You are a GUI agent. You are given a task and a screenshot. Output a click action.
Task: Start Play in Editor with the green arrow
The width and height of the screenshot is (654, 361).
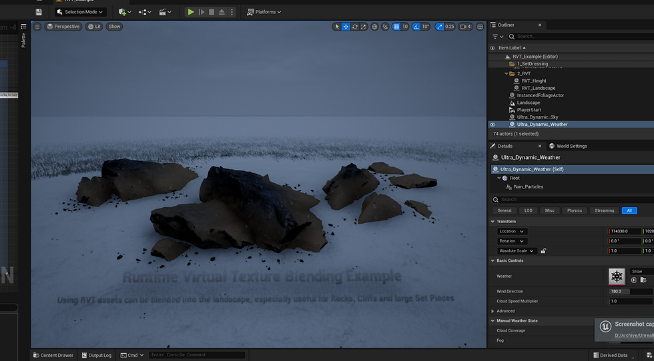pos(191,12)
